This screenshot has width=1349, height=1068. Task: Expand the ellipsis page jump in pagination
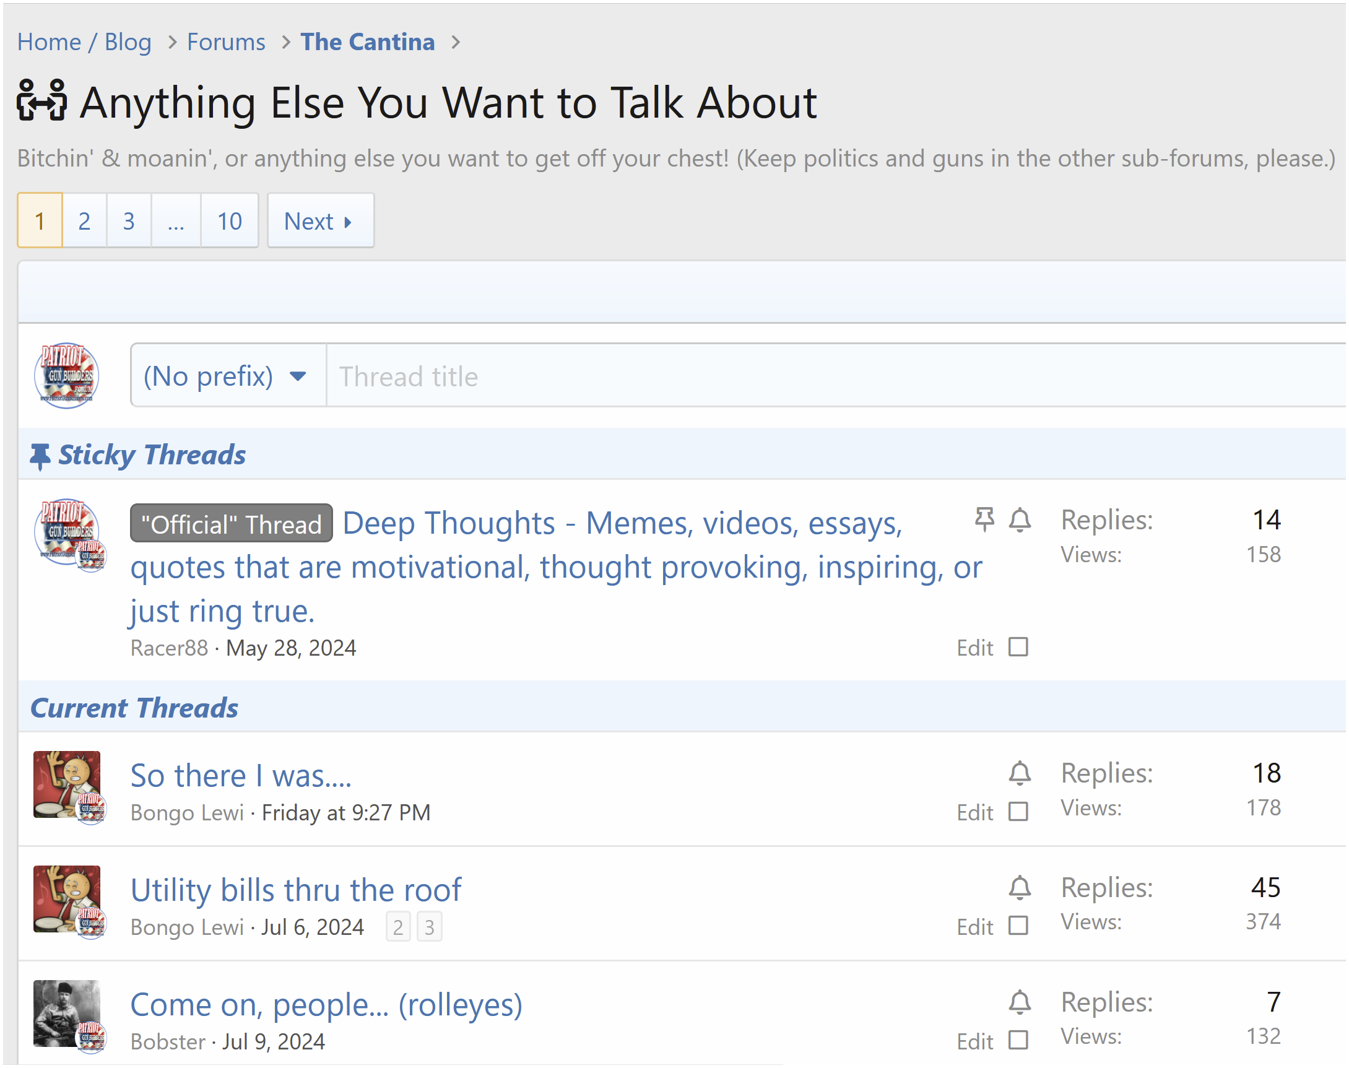pyautogui.click(x=176, y=222)
